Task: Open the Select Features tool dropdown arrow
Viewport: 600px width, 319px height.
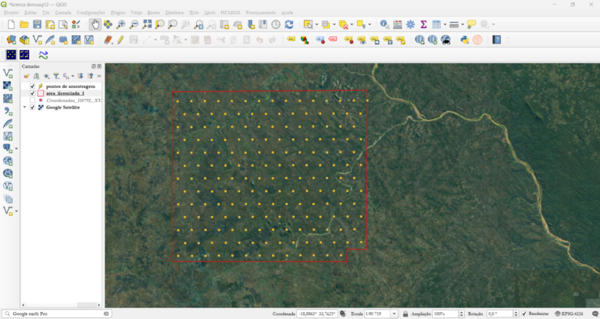Action: pos(317,24)
